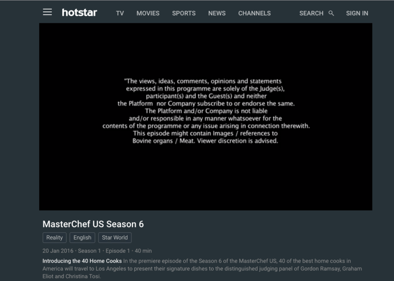The image size is (394, 281).
Task: Click the episode description paragraph
Action: tap(202, 269)
